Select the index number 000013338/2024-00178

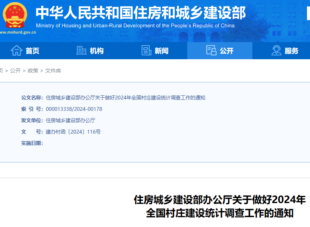tap(74, 109)
